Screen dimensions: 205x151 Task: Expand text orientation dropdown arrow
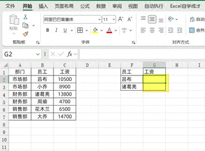(177, 19)
